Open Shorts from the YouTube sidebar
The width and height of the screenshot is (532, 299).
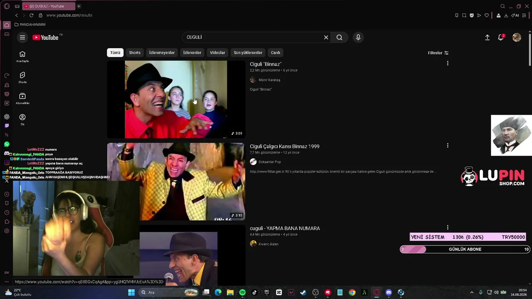22,77
